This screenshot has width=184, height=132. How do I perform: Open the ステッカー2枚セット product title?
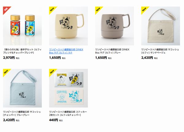68,113
